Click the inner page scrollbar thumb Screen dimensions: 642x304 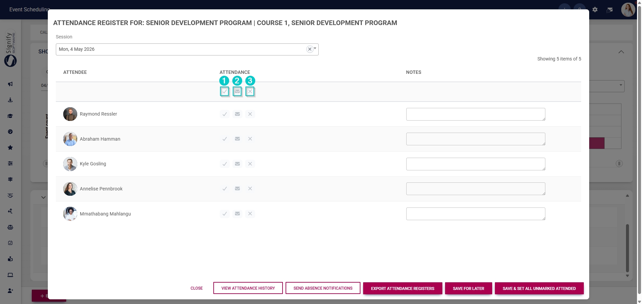pos(627,248)
